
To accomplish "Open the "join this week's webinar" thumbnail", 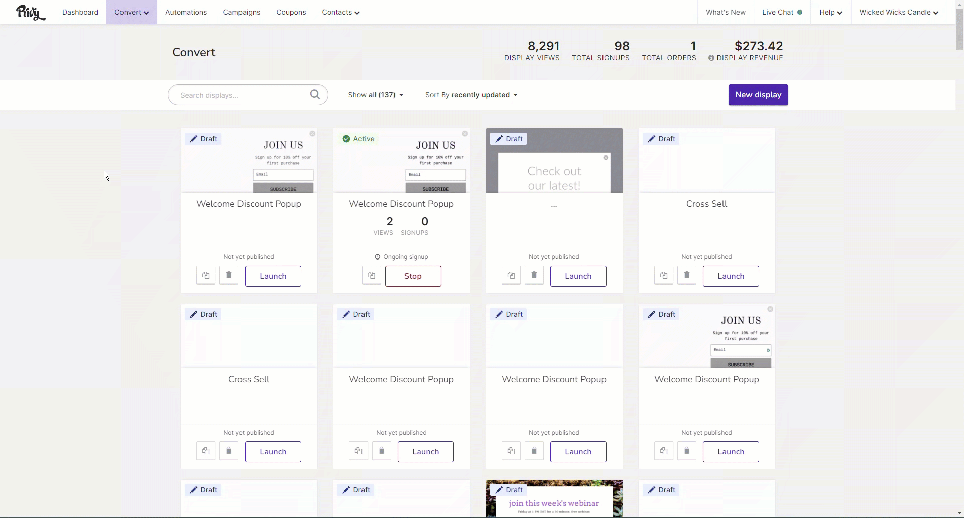I will coord(554,499).
